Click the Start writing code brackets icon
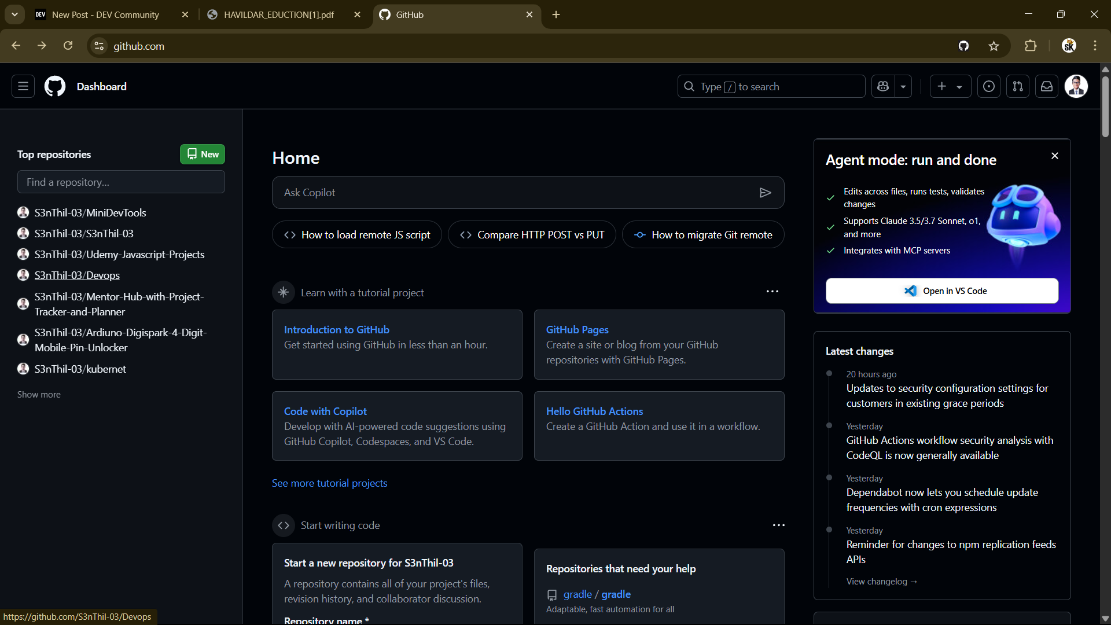 pos(284,525)
